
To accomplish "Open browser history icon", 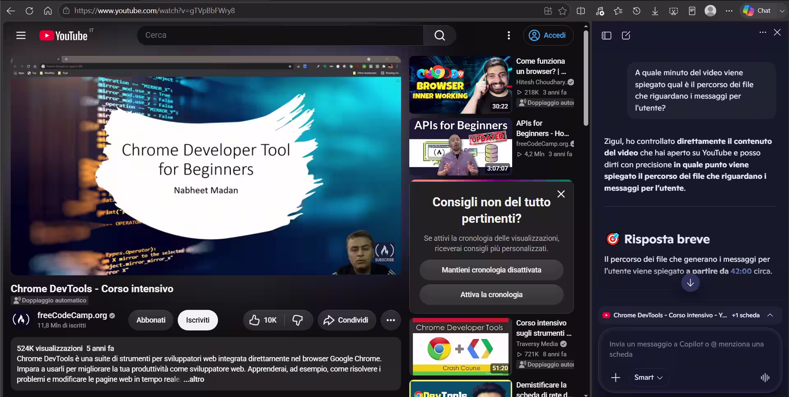I will [636, 11].
